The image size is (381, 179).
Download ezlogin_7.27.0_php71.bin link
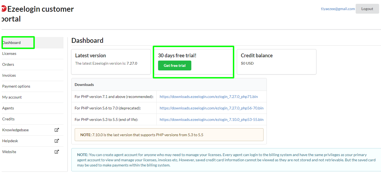209,97
